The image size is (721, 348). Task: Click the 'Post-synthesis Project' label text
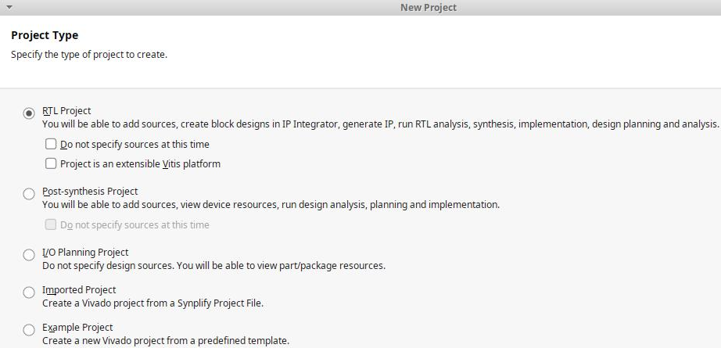tap(90, 192)
